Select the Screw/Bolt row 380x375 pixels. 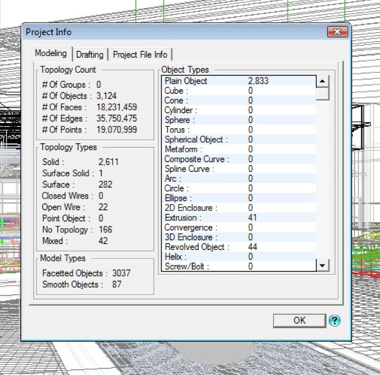(x=239, y=266)
